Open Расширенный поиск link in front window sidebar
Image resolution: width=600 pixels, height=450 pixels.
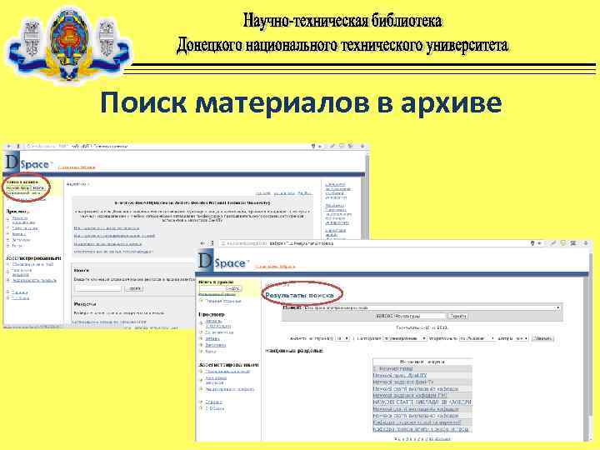click(217, 294)
